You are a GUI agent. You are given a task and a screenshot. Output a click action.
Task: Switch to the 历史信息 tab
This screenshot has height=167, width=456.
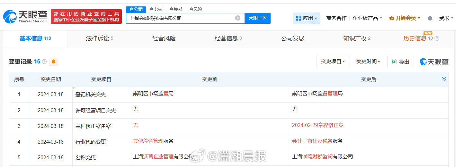click(x=418, y=38)
